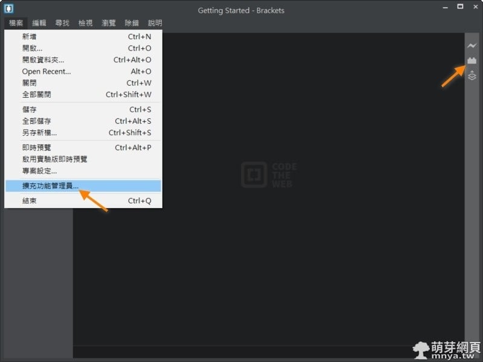Open the 檔案 menu

coord(14,23)
